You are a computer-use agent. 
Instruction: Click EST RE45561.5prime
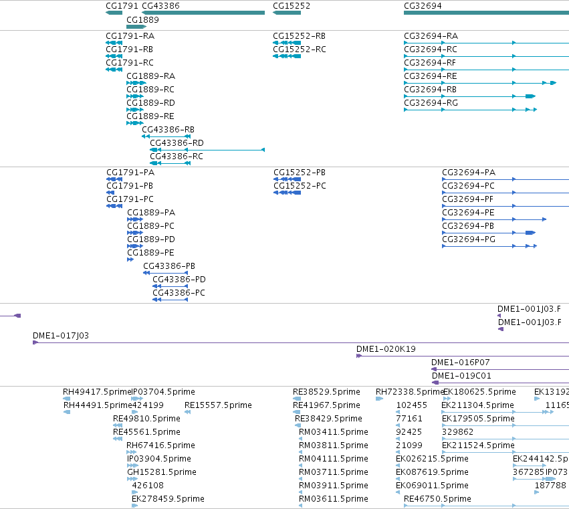click(x=146, y=432)
